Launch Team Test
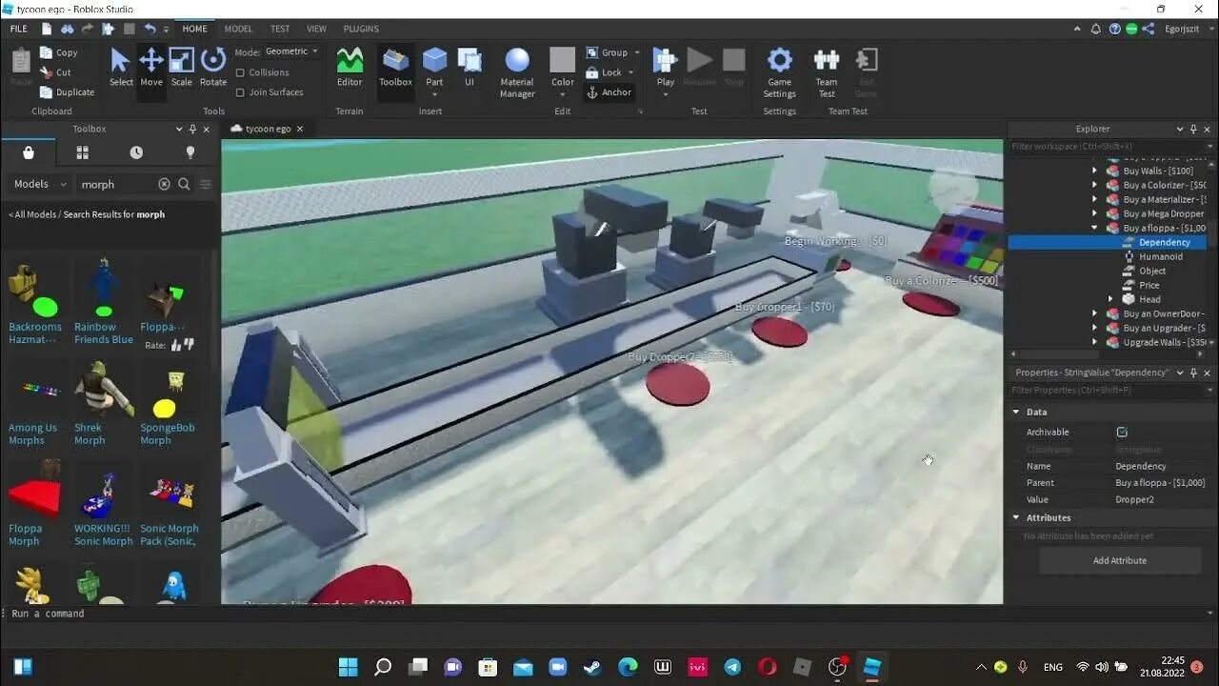1219x686 pixels. 826,72
